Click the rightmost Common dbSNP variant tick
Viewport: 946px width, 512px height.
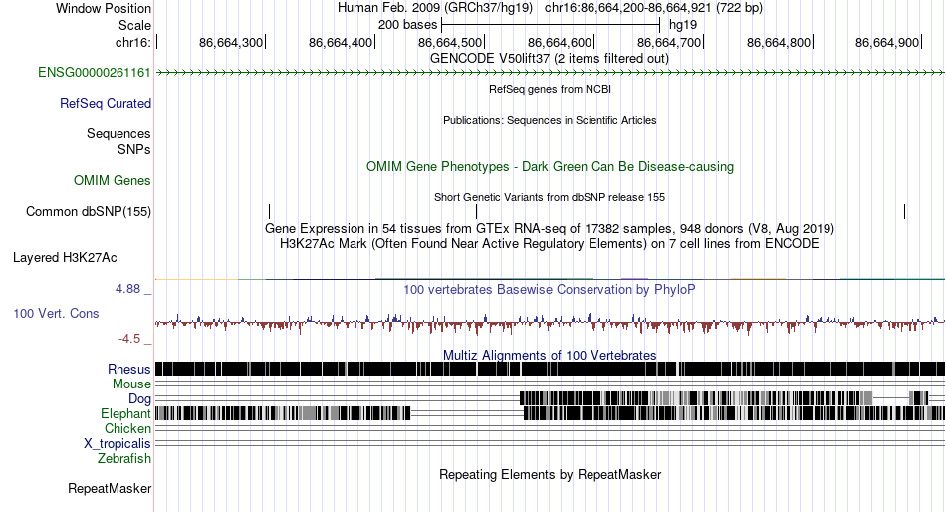pos(905,211)
